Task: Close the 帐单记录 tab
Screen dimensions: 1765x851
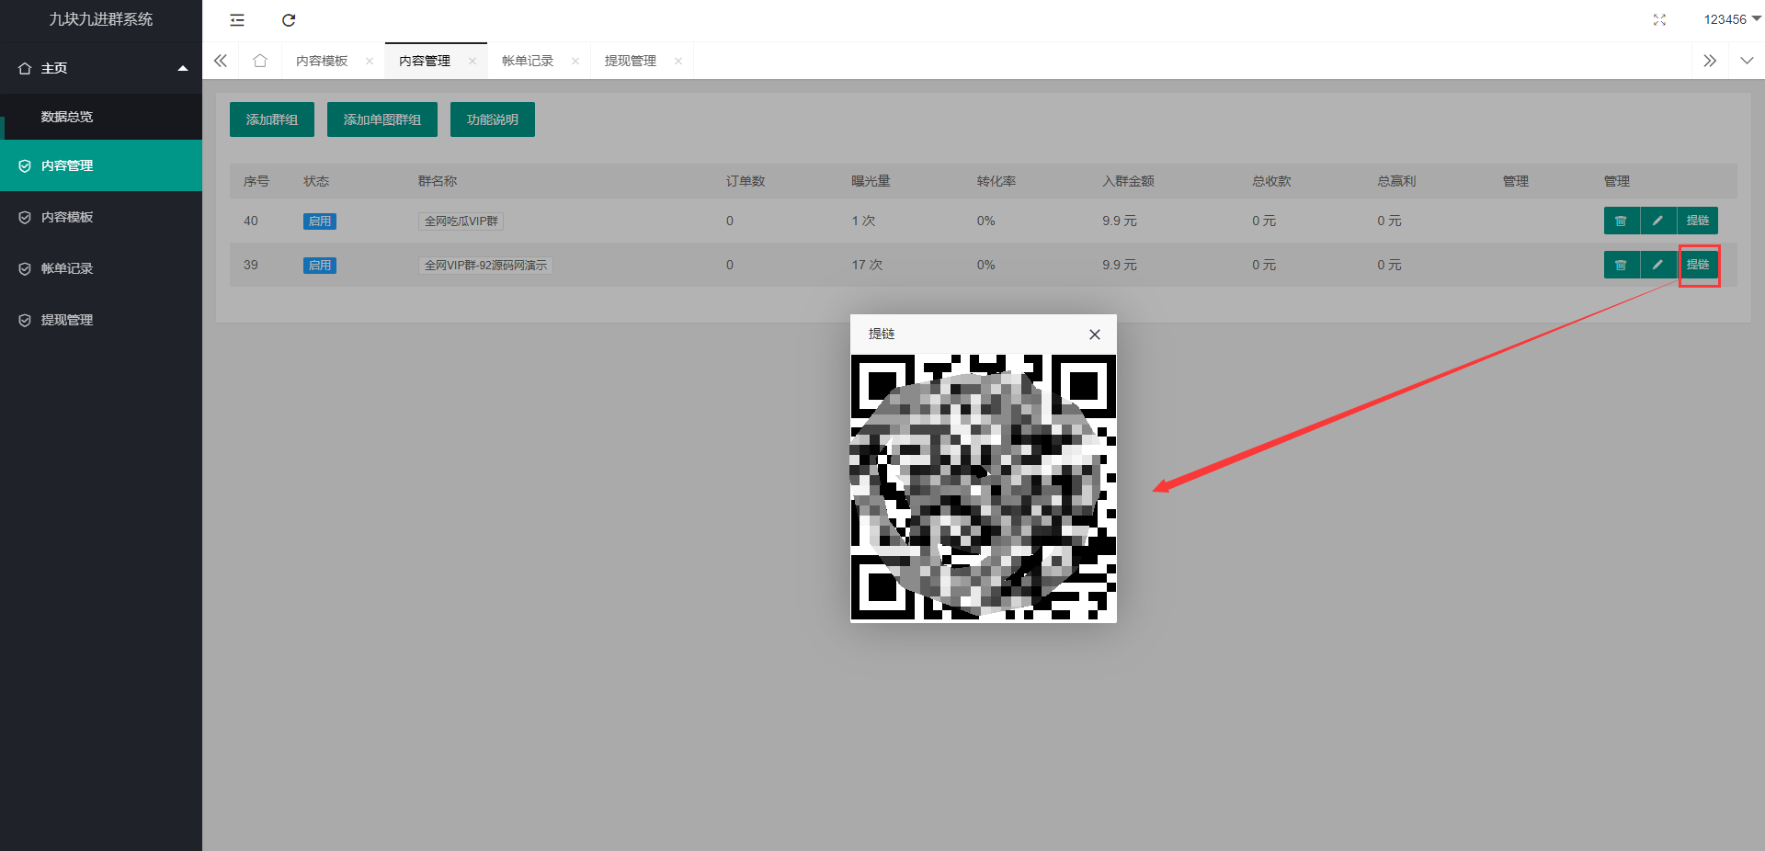Action: pyautogui.click(x=575, y=61)
